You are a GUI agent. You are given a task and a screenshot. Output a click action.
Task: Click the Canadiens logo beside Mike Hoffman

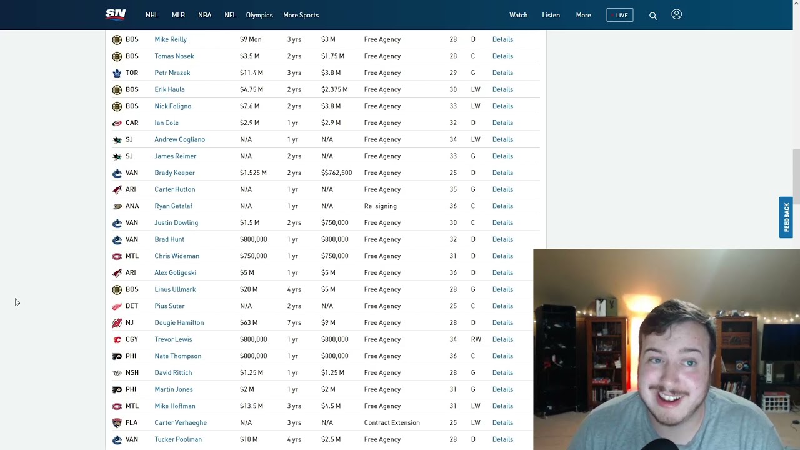point(117,406)
